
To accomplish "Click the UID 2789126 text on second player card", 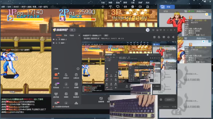I will click(x=191, y=49).
